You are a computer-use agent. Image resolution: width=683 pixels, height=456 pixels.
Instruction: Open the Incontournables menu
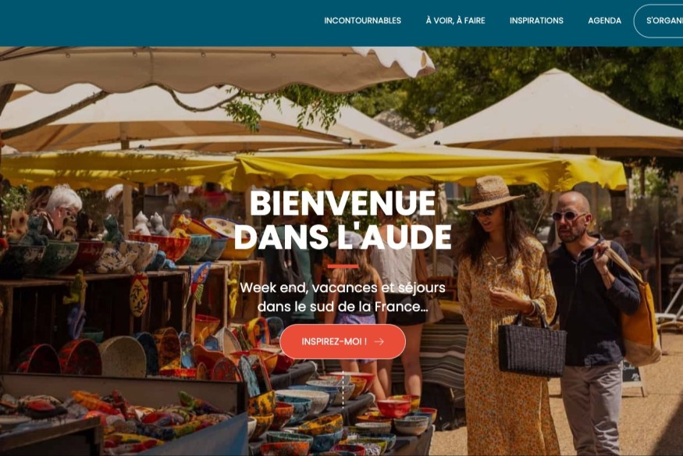tap(362, 20)
